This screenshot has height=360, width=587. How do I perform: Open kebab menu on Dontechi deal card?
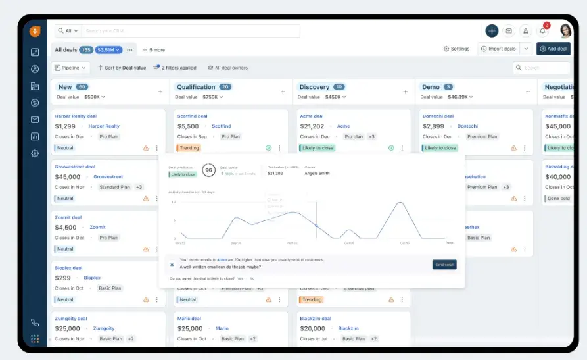coord(525,148)
